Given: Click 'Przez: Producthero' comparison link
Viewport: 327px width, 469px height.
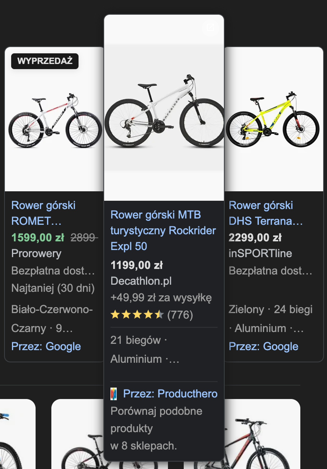Looking at the screenshot, I should [x=170, y=394].
